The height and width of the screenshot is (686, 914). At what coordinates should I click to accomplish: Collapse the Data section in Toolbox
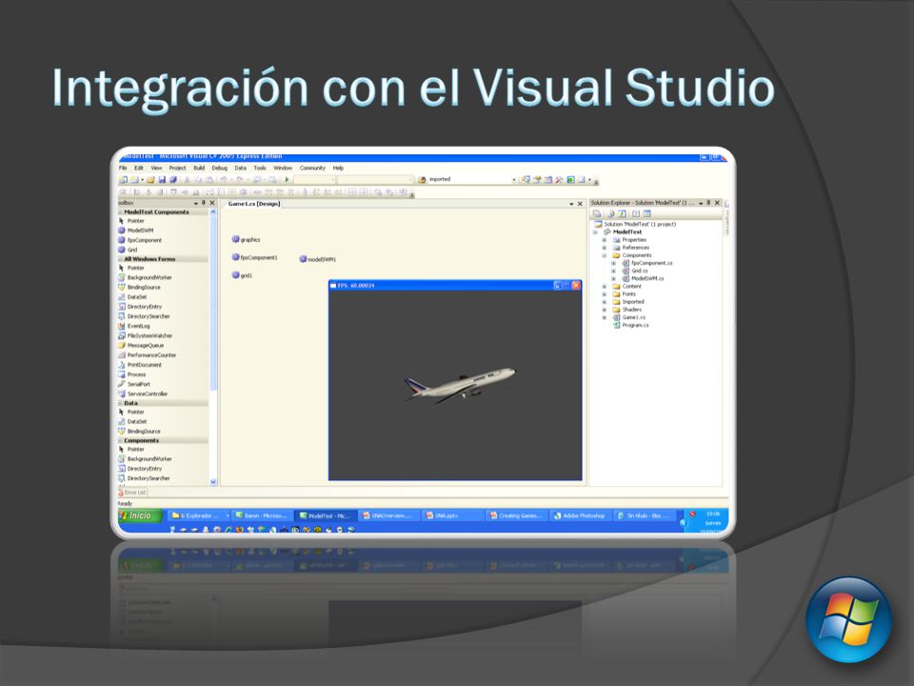click(121, 403)
